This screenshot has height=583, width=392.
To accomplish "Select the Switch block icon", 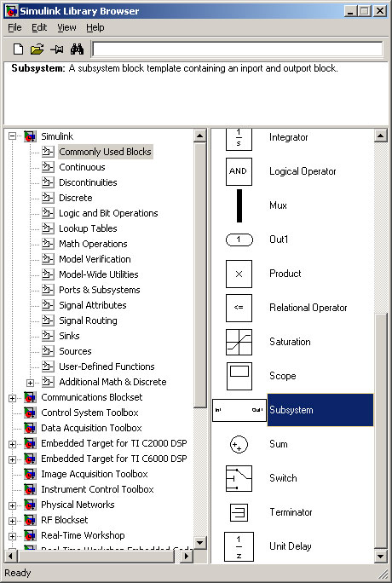I will pos(239,478).
